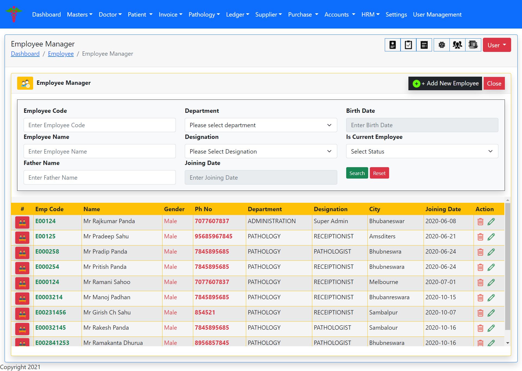Delete employee Mr Rajkumar Panda

pos(480,222)
